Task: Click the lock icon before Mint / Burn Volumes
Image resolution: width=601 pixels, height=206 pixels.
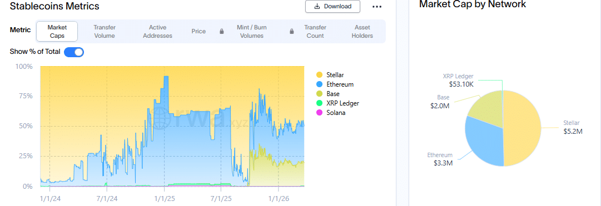Action: (x=221, y=32)
